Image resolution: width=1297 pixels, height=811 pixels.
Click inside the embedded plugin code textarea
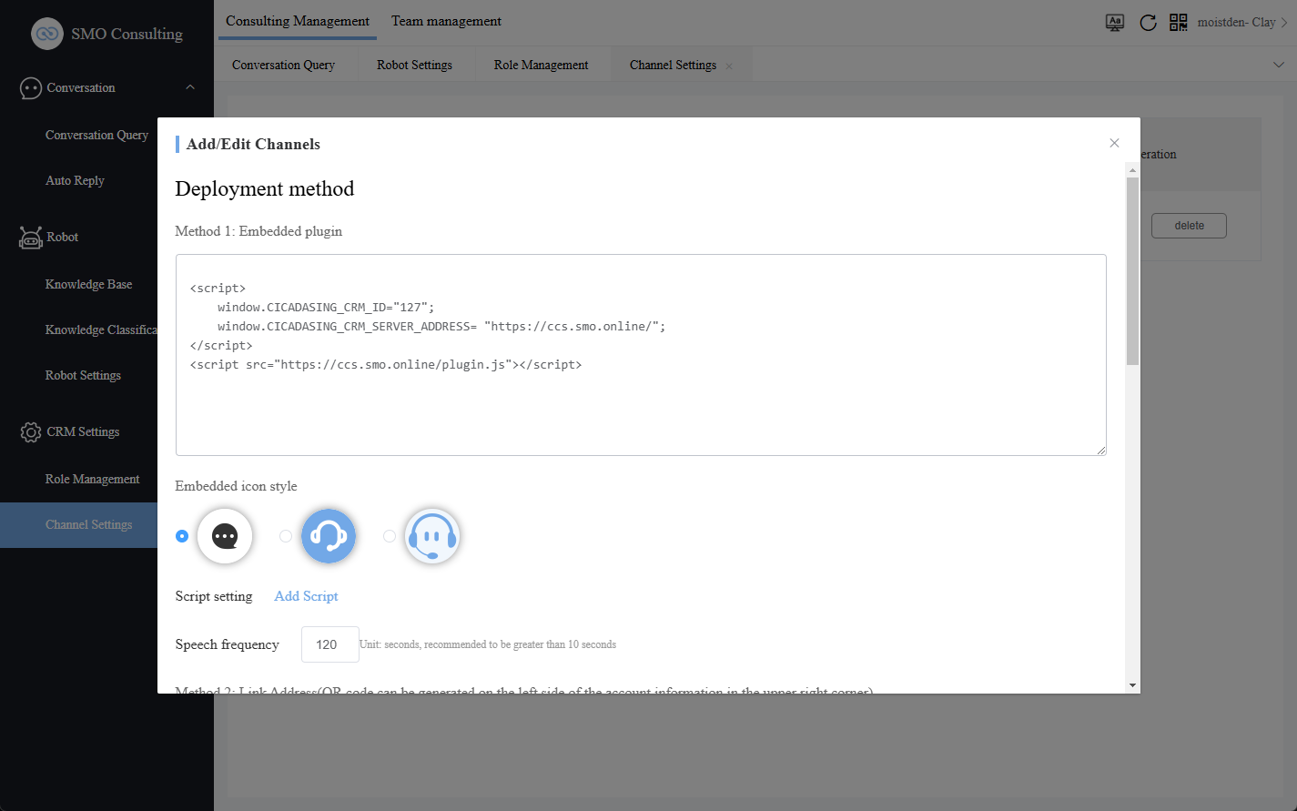click(641, 355)
